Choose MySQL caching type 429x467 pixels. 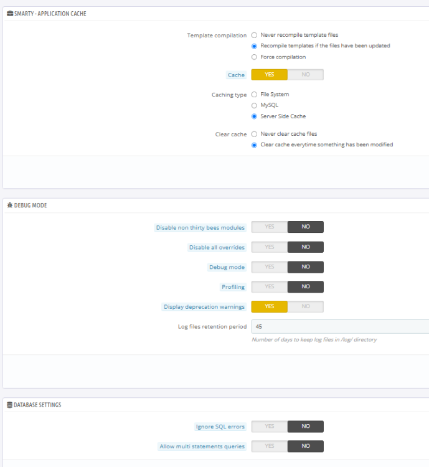point(254,105)
